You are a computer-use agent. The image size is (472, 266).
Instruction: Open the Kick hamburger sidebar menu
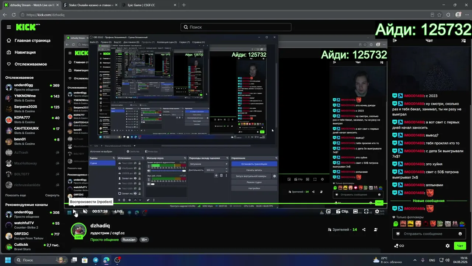click(x=9, y=27)
